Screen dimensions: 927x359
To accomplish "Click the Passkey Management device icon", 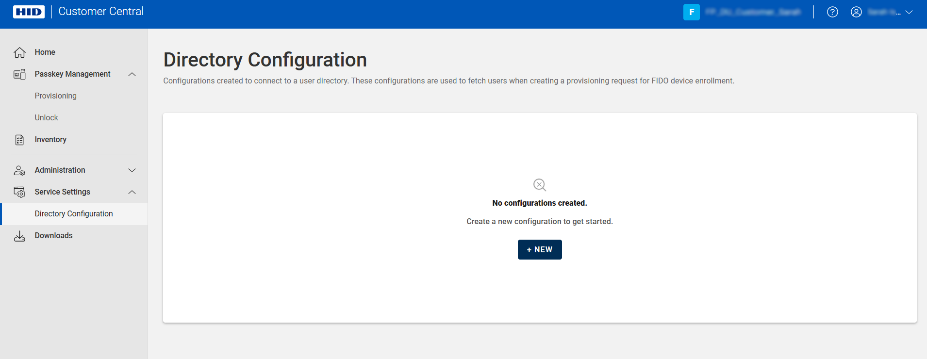I will (19, 74).
